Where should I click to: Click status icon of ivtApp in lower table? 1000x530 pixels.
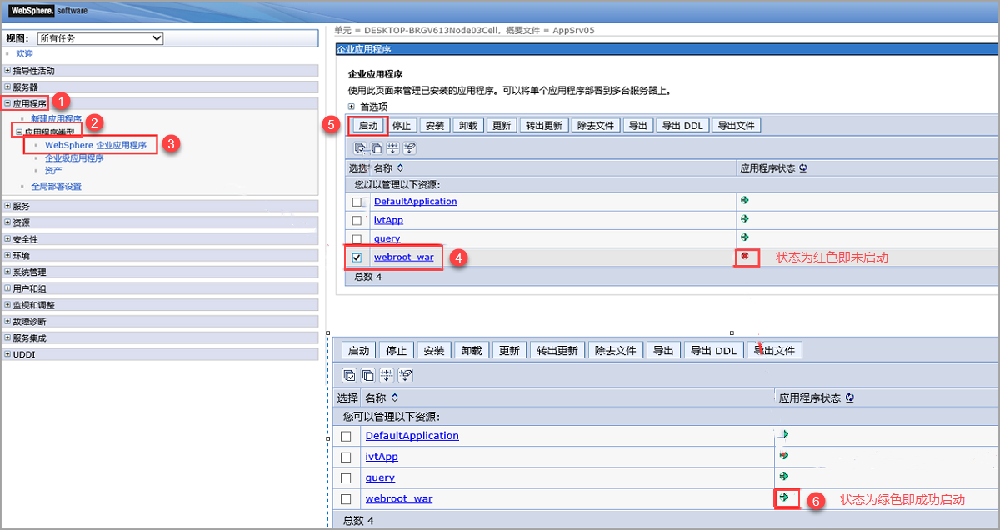tap(783, 456)
